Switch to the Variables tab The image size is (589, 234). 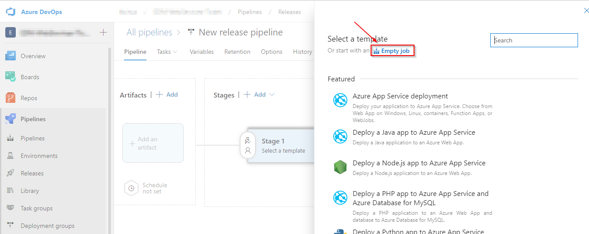click(x=202, y=52)
